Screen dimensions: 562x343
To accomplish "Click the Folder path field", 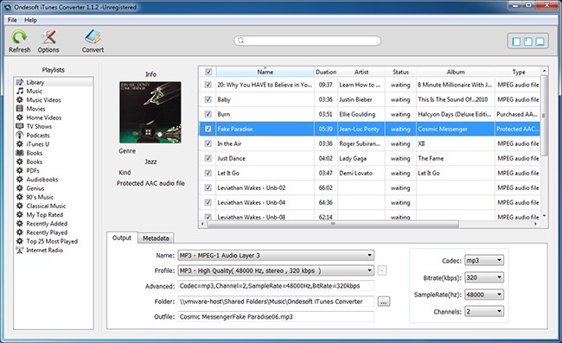I will tap(276, 302).
